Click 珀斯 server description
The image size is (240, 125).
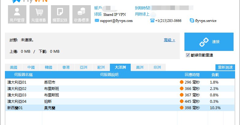click(x=48, y=102)
